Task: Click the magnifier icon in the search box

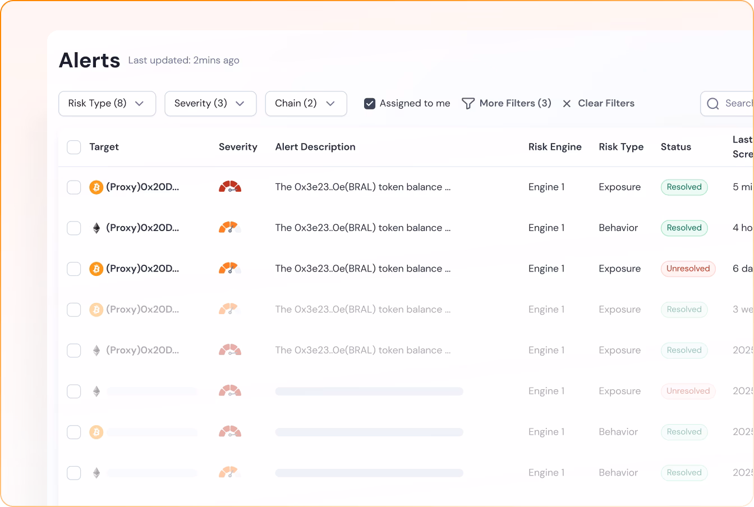Action: [713, 104]
